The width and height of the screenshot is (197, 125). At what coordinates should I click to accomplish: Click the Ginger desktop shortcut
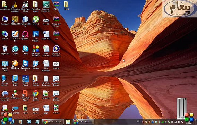[15, 50]
